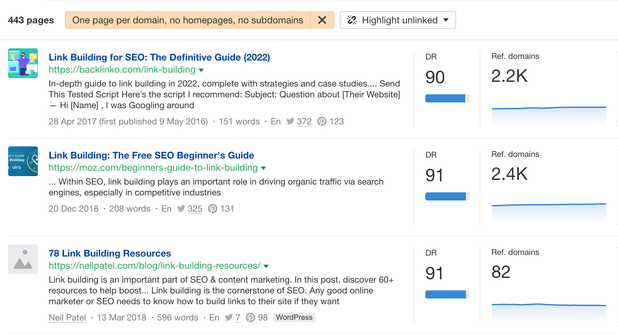Open 7 Twitter shares for Neil Patel
Viewport: 618px width, 334px height.
[x=238, y=317]
